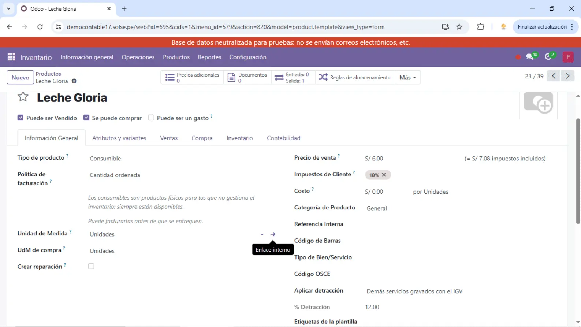Viewport: 581px width, 327px height.
Task: Open Reportes menu
Action: tap(209, 57)
